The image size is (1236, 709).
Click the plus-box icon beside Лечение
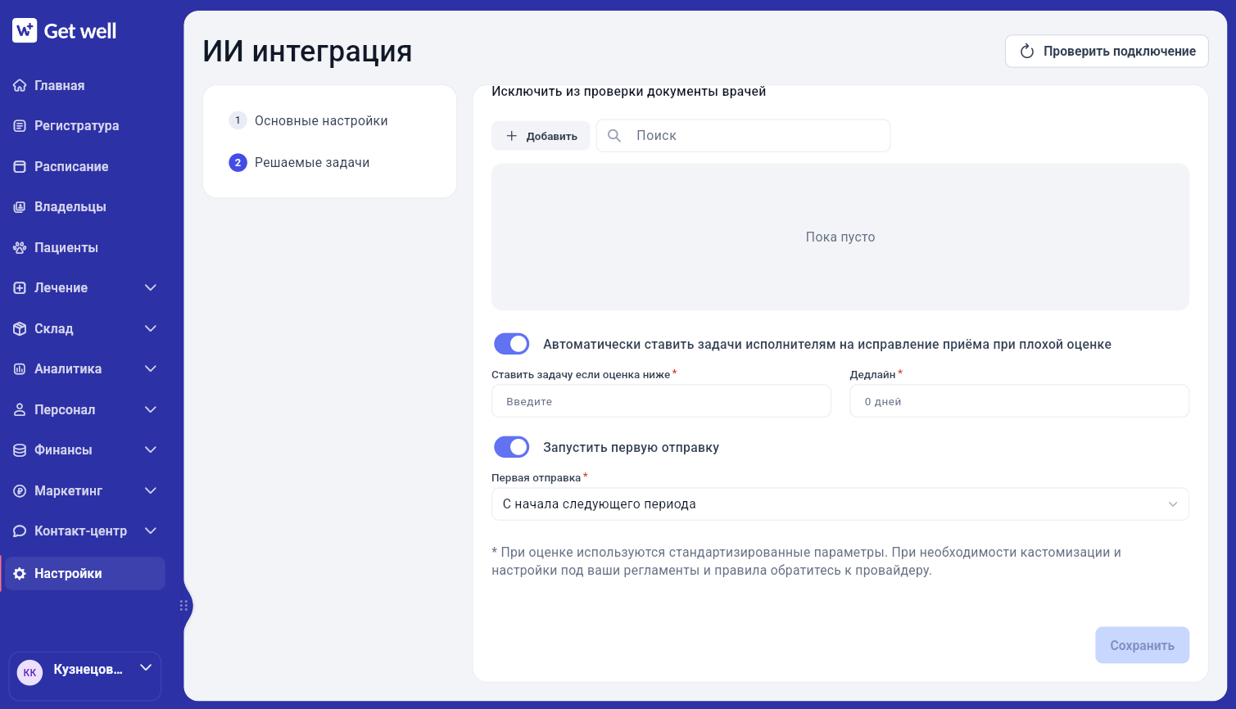point(20,288)
